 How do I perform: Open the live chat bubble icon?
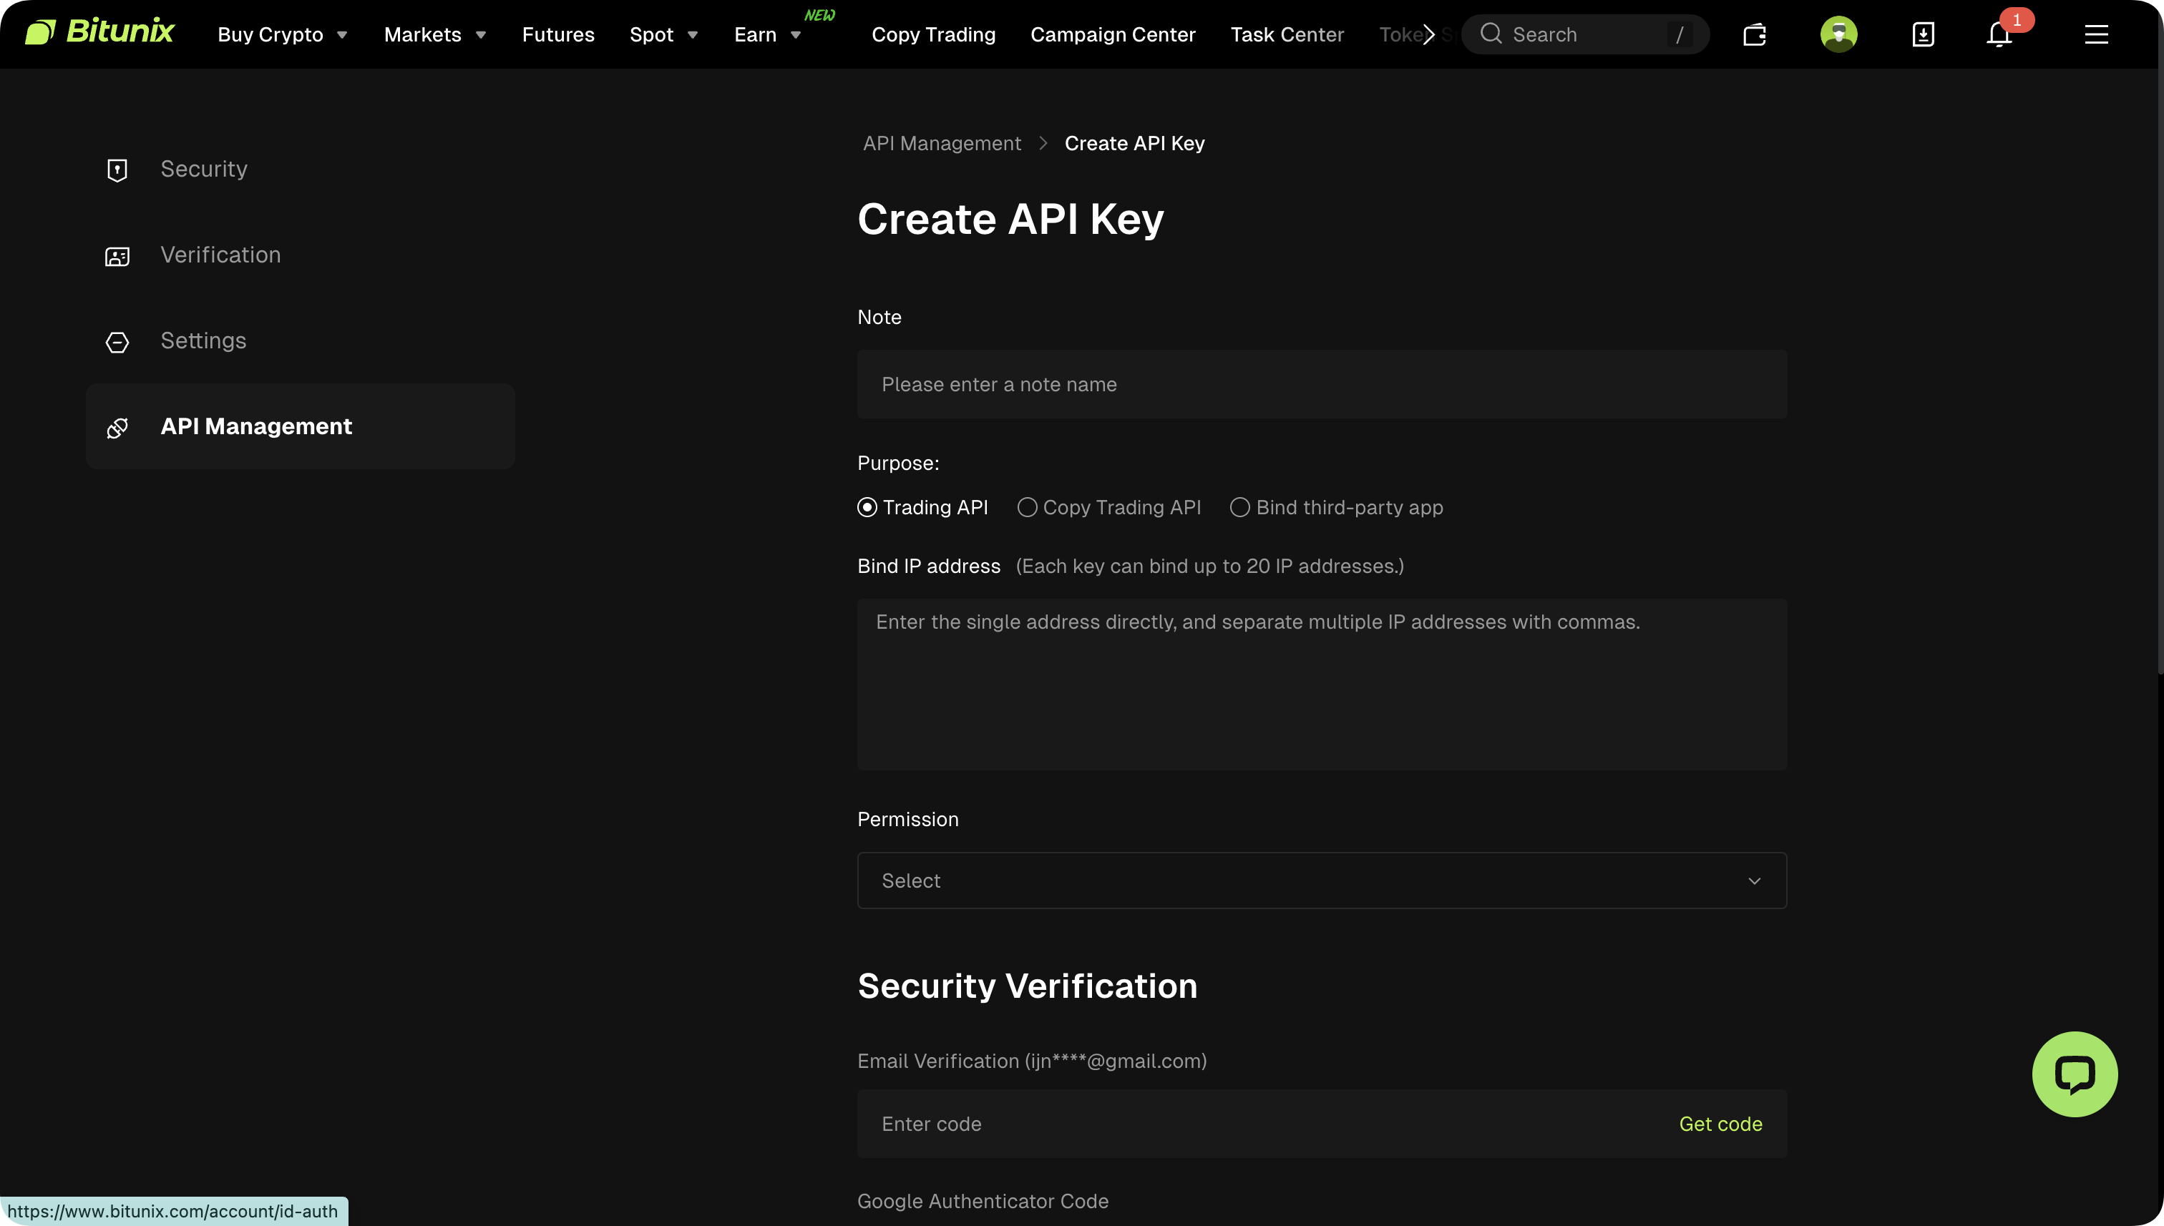point(2075,1074)
